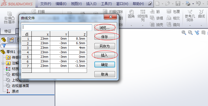This screenshot has height=106, width=208.
Task: Open the 文件(F) menu
Action: [x=46, y=4]
